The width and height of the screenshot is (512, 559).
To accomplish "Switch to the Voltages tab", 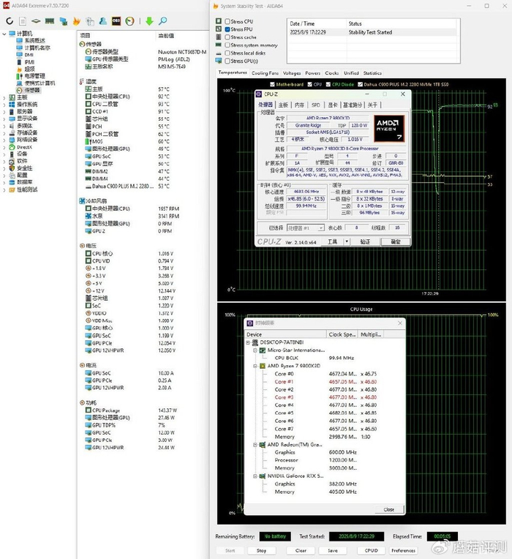I will (x=292, y=73).
